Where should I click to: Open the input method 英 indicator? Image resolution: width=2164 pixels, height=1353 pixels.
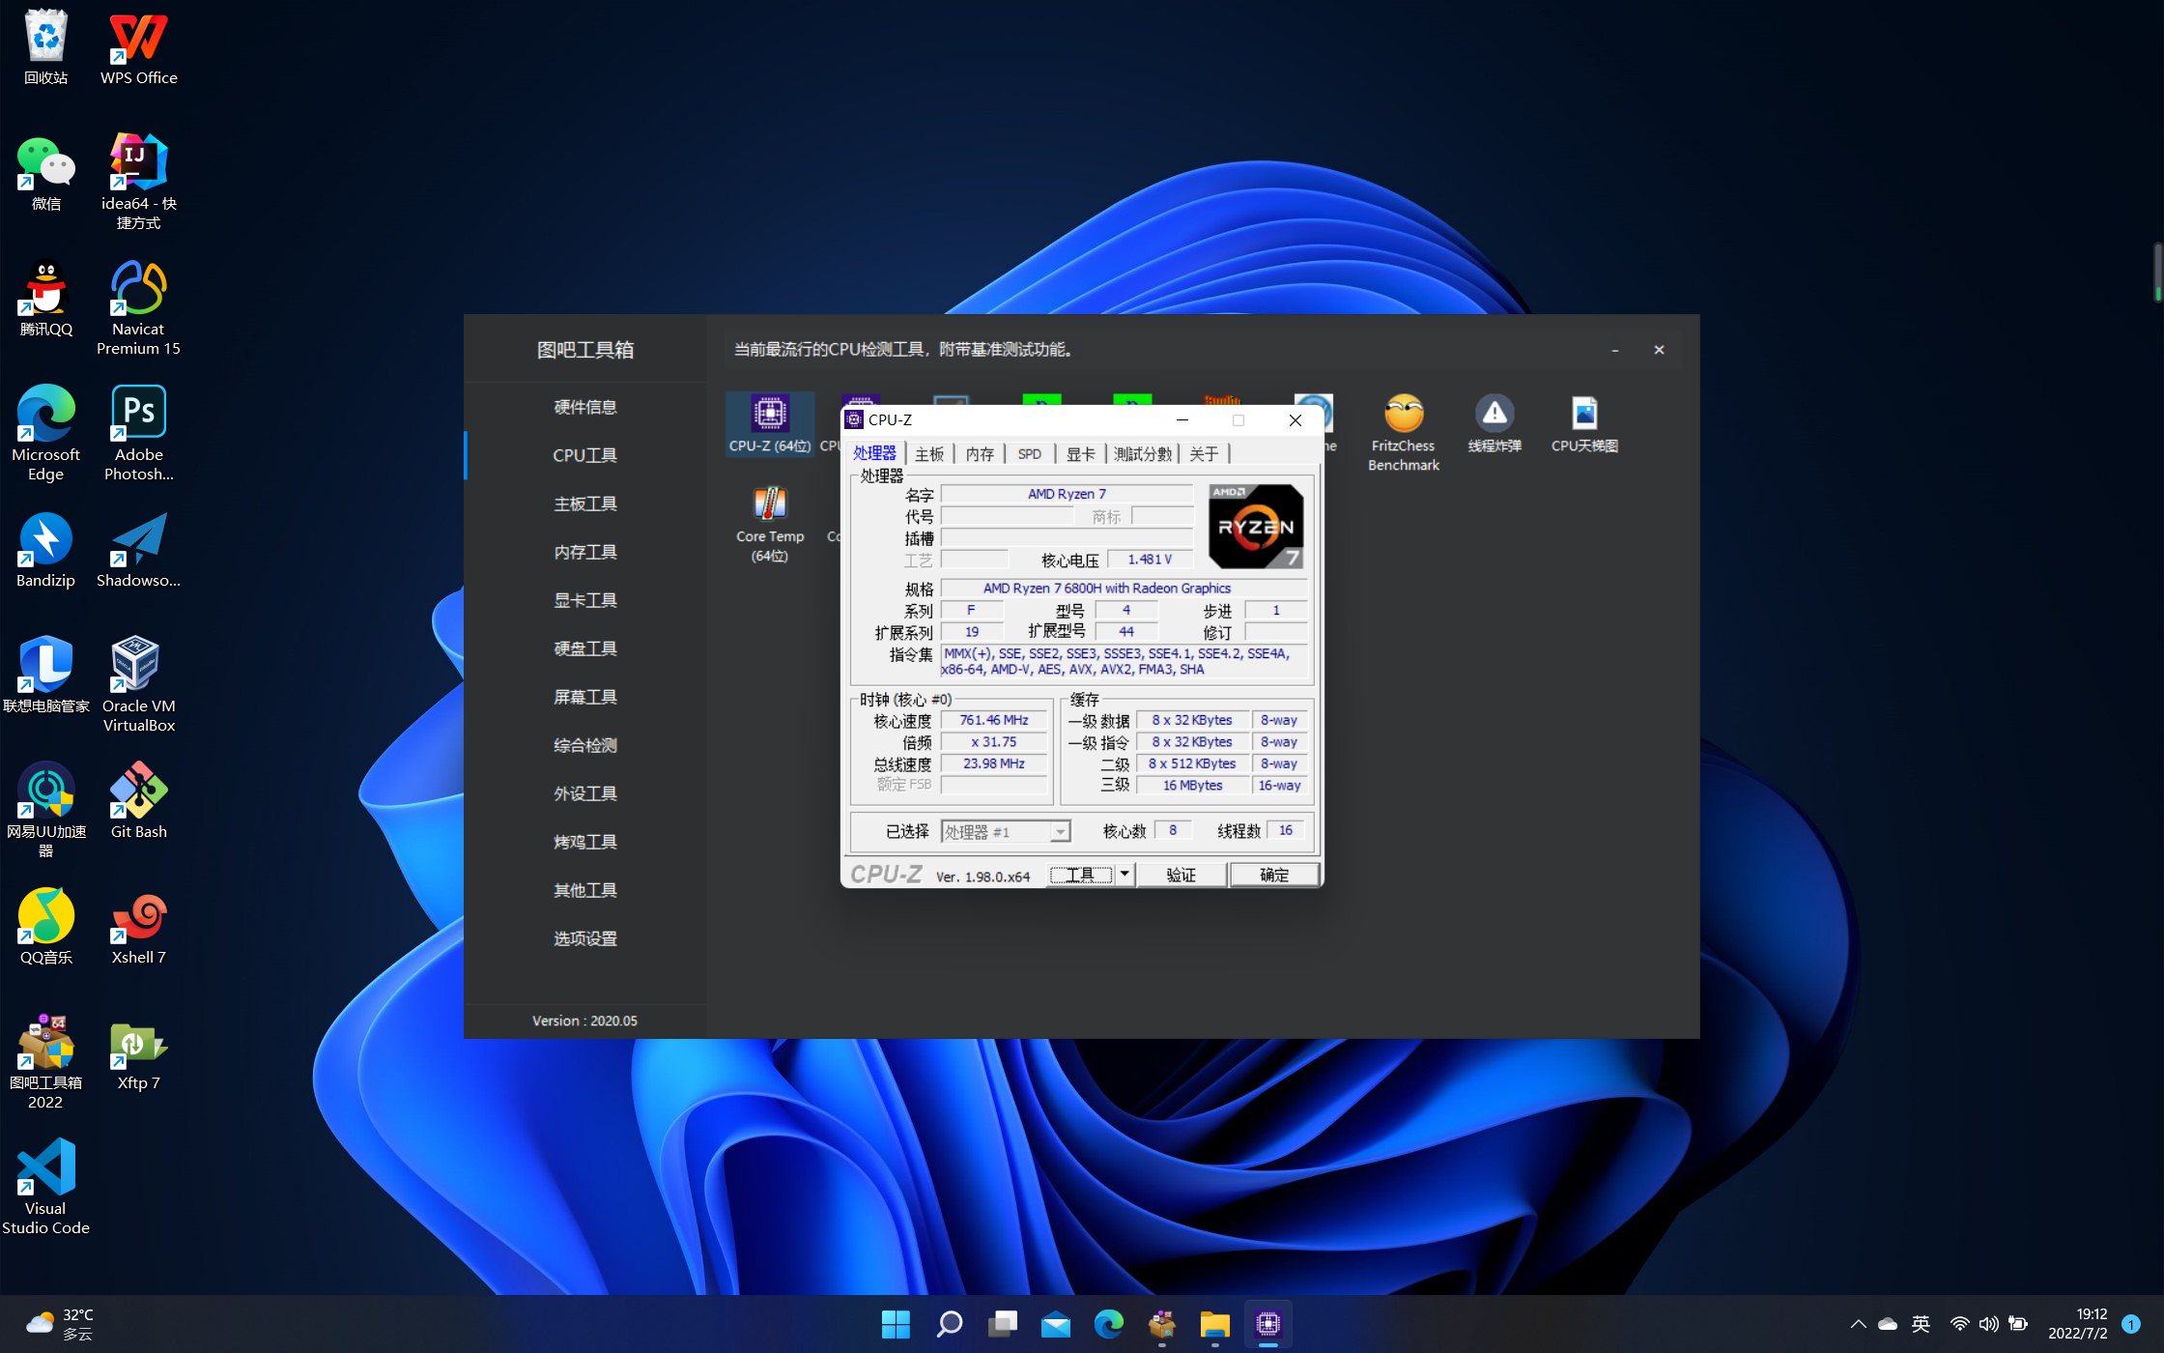coord(1922,1324)
